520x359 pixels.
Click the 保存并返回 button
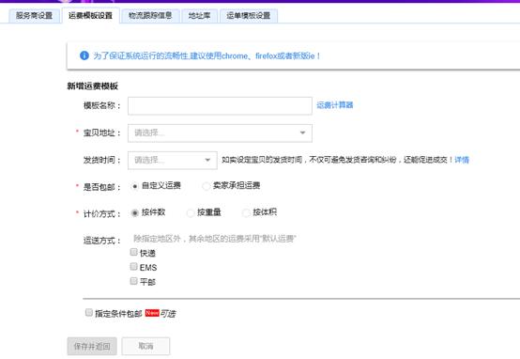click(92, 347)
